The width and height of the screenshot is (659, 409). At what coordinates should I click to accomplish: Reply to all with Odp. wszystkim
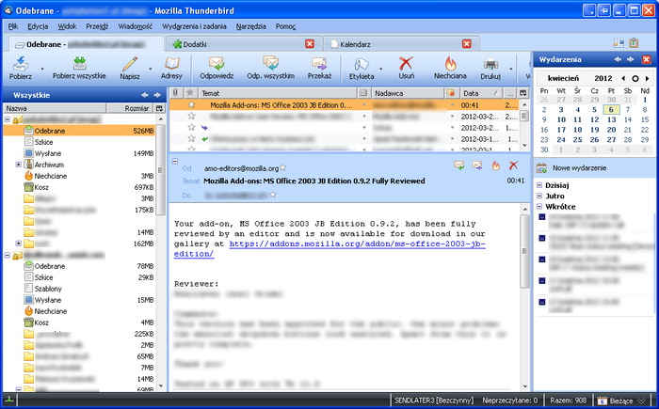tap(271, 68)
